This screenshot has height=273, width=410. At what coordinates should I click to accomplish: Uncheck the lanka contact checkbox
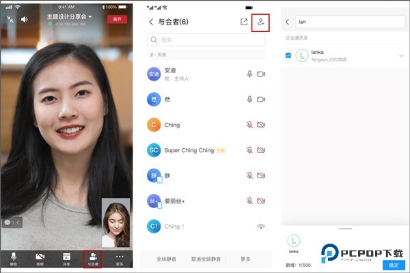288,55
